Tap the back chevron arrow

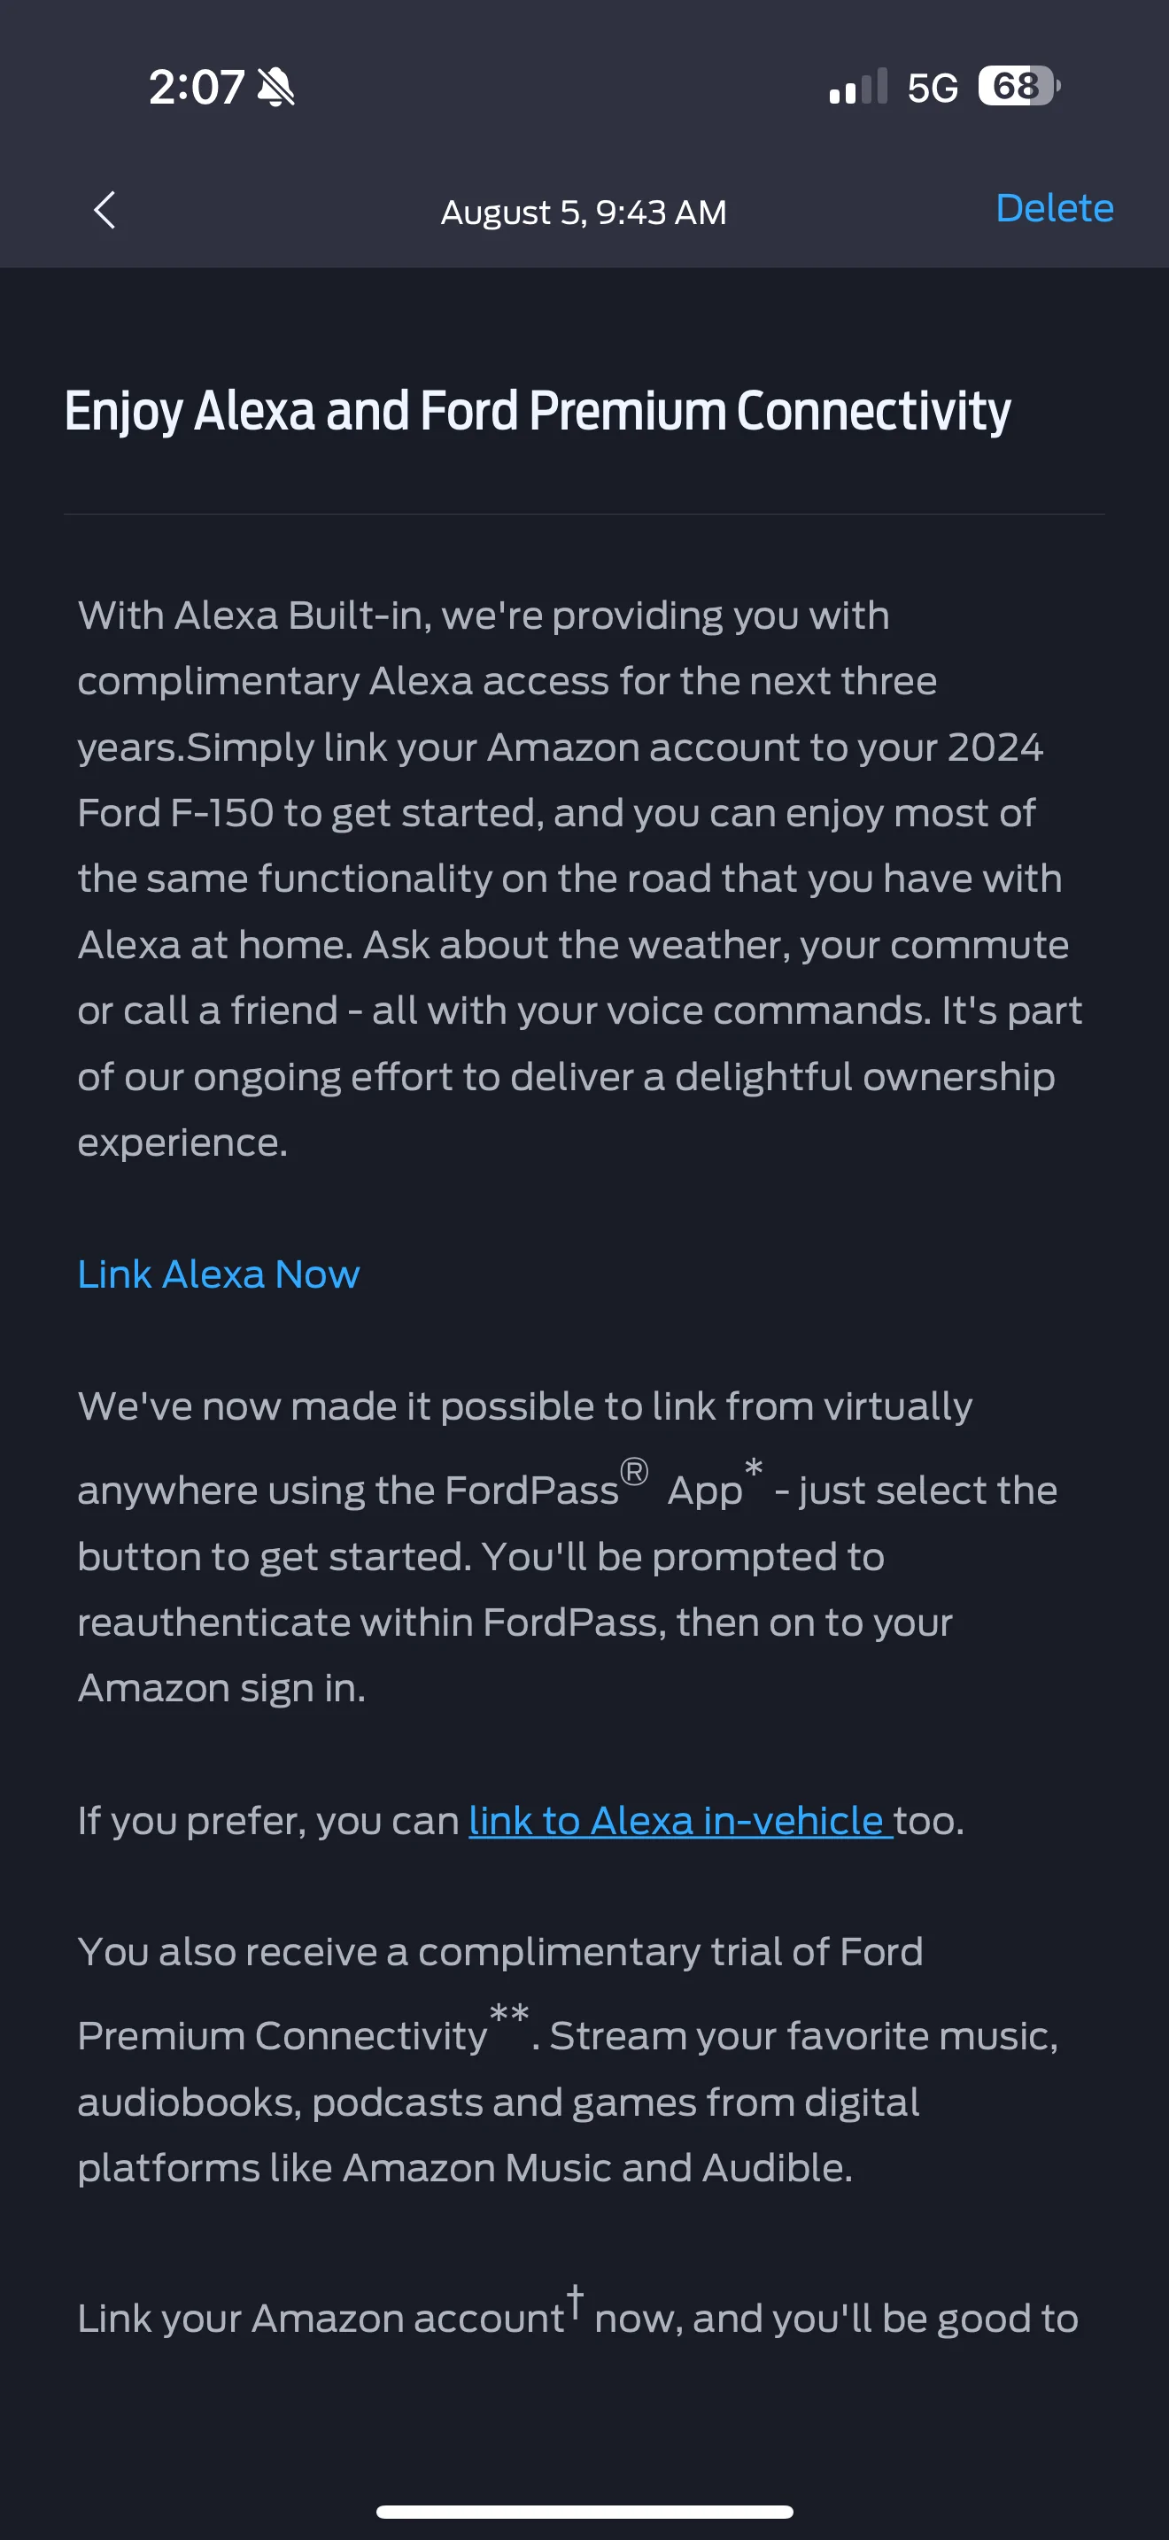pyautogui.click(x=105, y=210)
